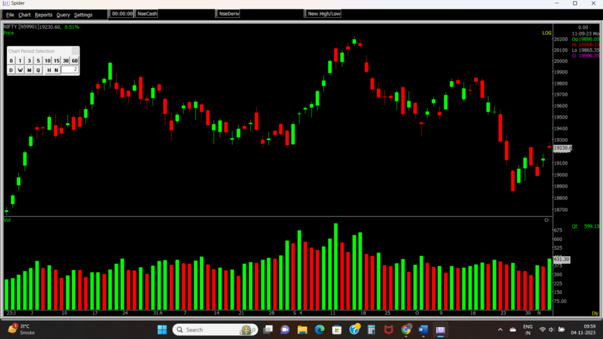
Task: Close the Chart Period Selection panel
Action: (x=75, y=51)
